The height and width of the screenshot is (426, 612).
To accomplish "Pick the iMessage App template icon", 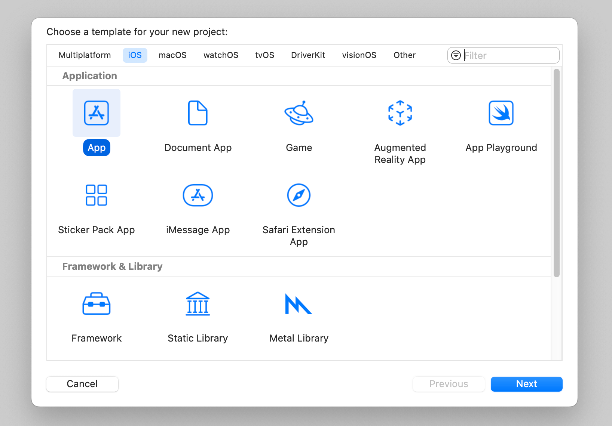I will tap(198, 195).
